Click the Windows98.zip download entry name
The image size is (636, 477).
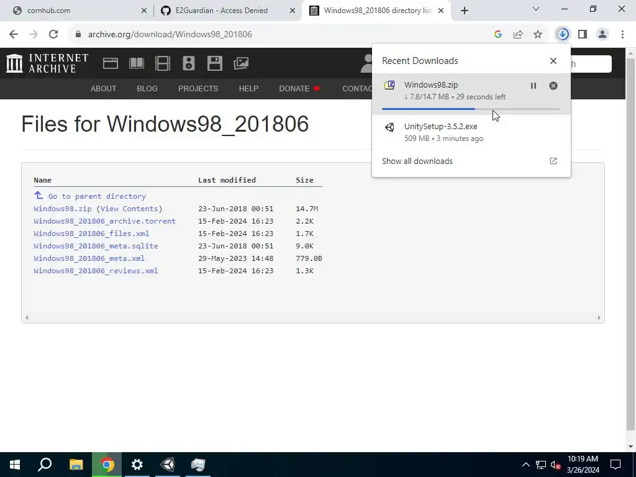[431, 84]
